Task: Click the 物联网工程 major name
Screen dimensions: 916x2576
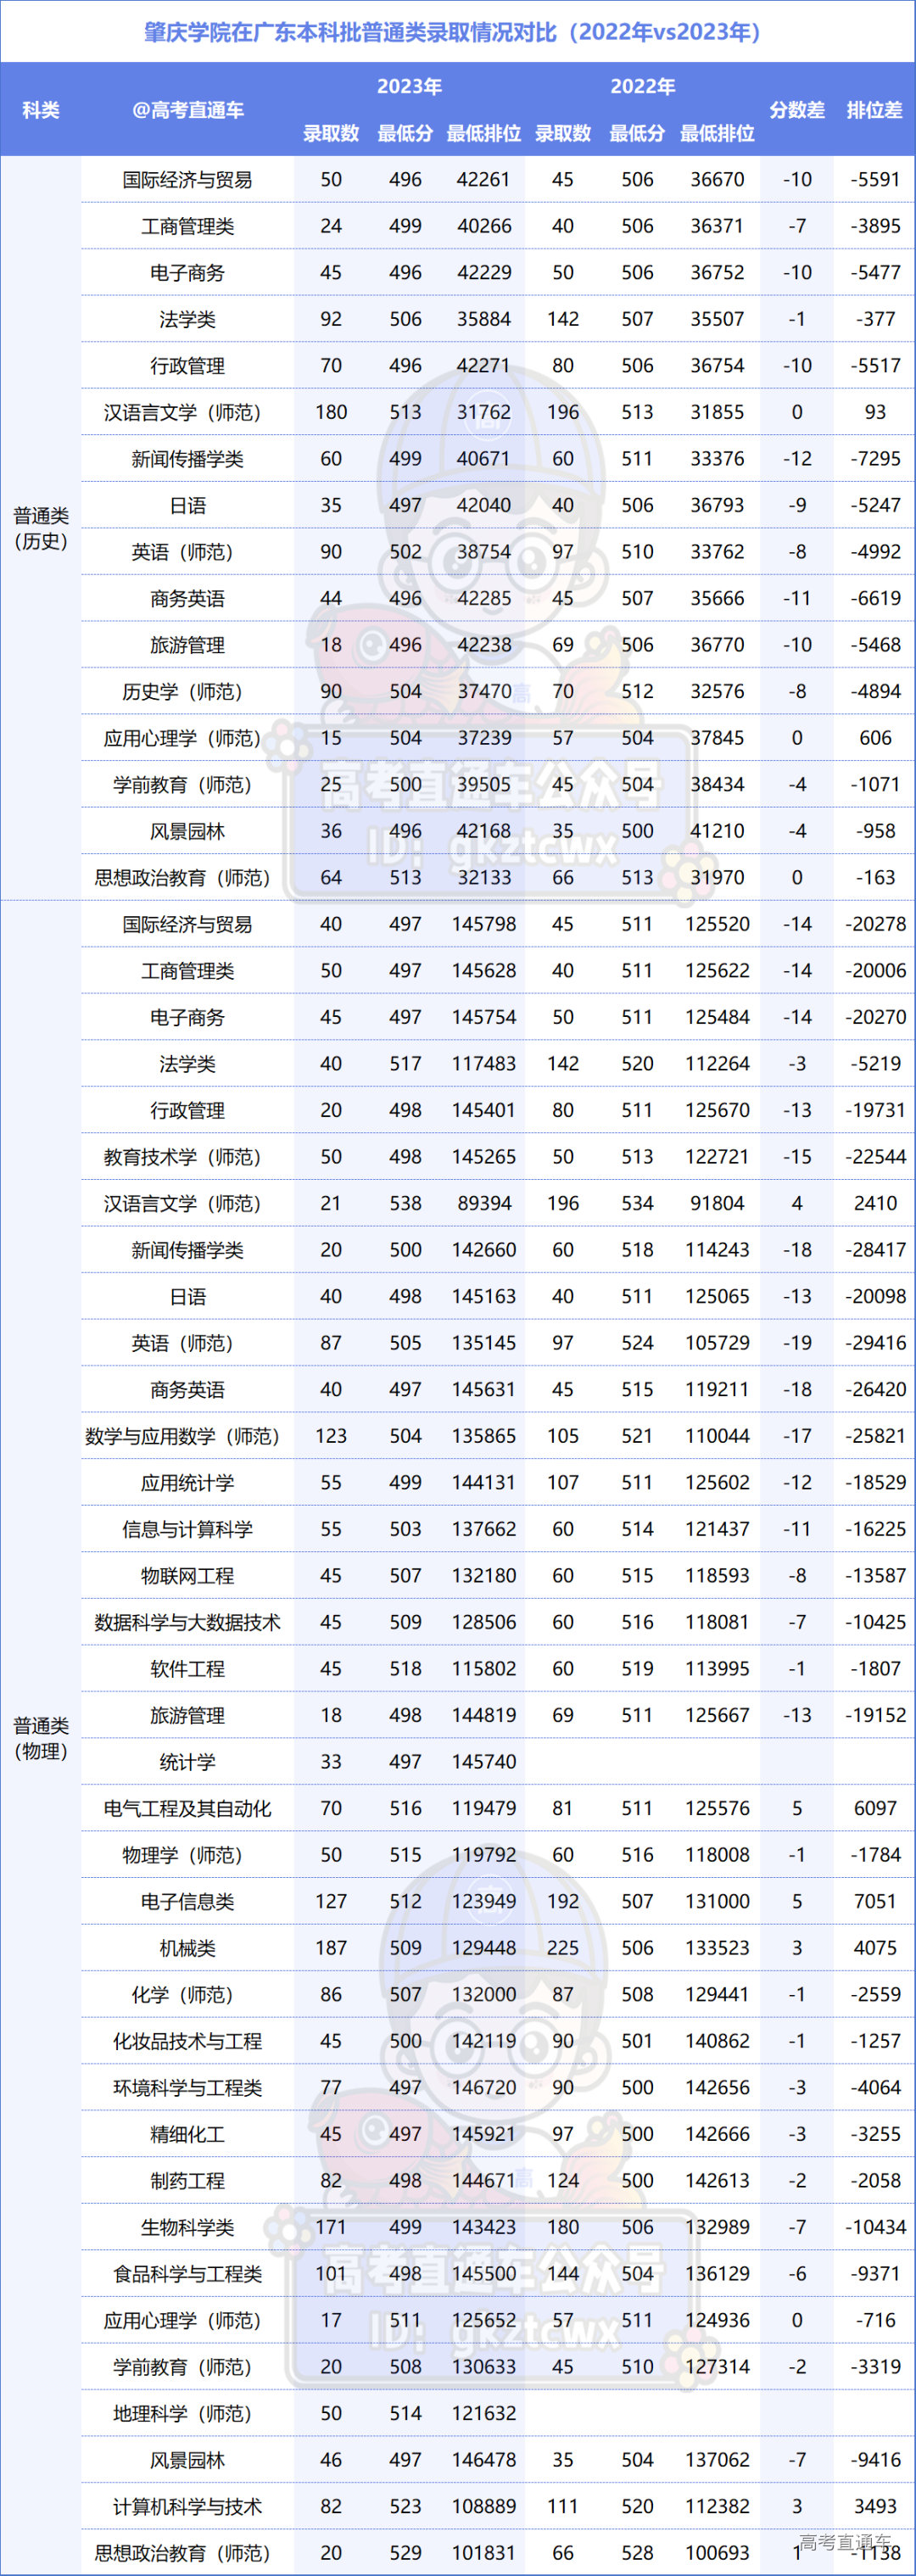Action: coord(187,1576)
